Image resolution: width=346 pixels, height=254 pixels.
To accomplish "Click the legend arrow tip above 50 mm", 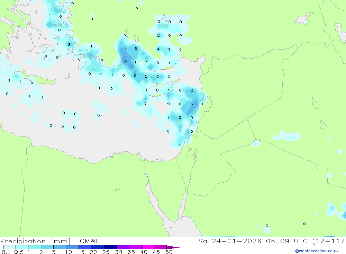I will pyautogui.click(x=173, y=247).
